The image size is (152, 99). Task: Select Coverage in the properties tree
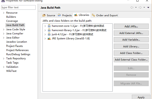coord(12,21)
